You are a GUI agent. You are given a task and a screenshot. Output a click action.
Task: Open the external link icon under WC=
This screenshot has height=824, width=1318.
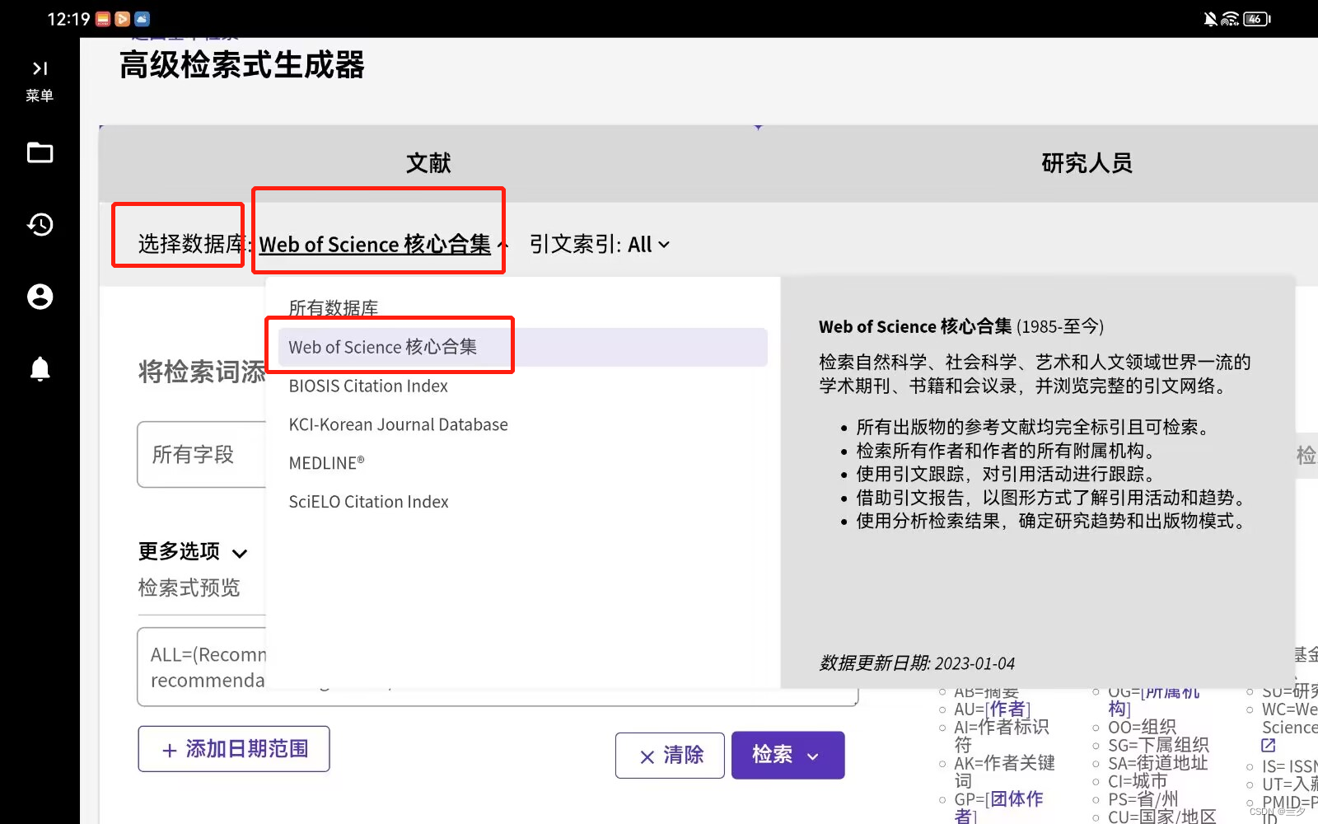click(x=1269, y=745)
